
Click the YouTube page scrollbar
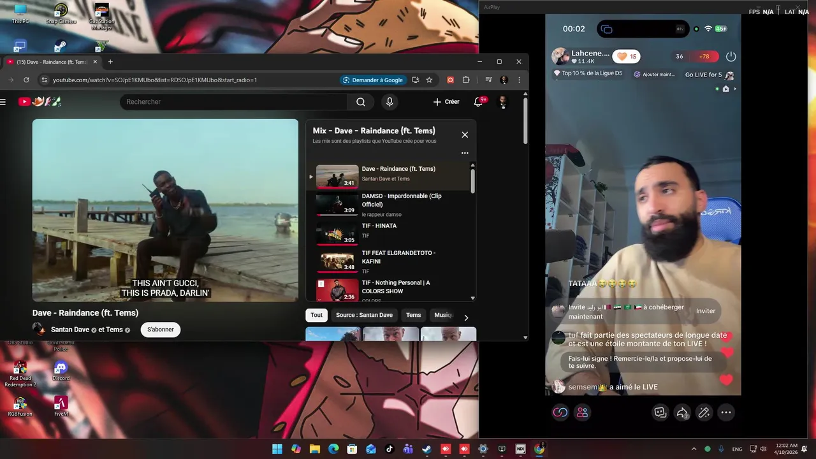click(525, 121)
